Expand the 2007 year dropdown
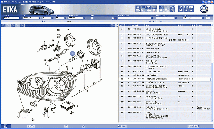 click(x=32, y=18)
